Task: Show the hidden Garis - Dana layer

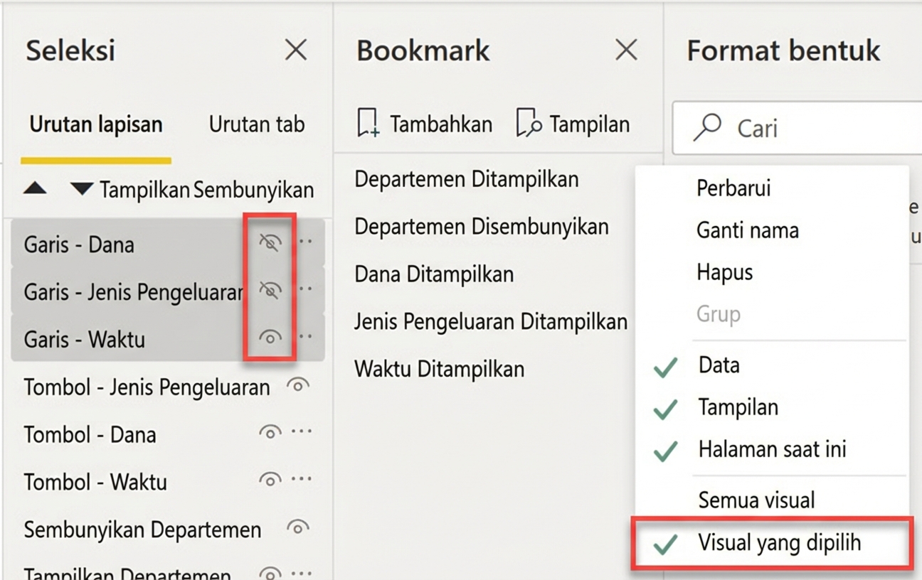Action: tap(270, 242)
